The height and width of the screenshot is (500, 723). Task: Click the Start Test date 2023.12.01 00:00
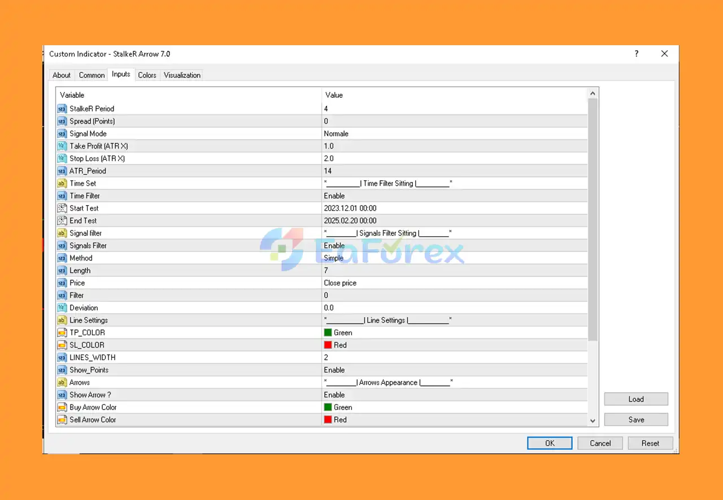[x=350, y=208]
